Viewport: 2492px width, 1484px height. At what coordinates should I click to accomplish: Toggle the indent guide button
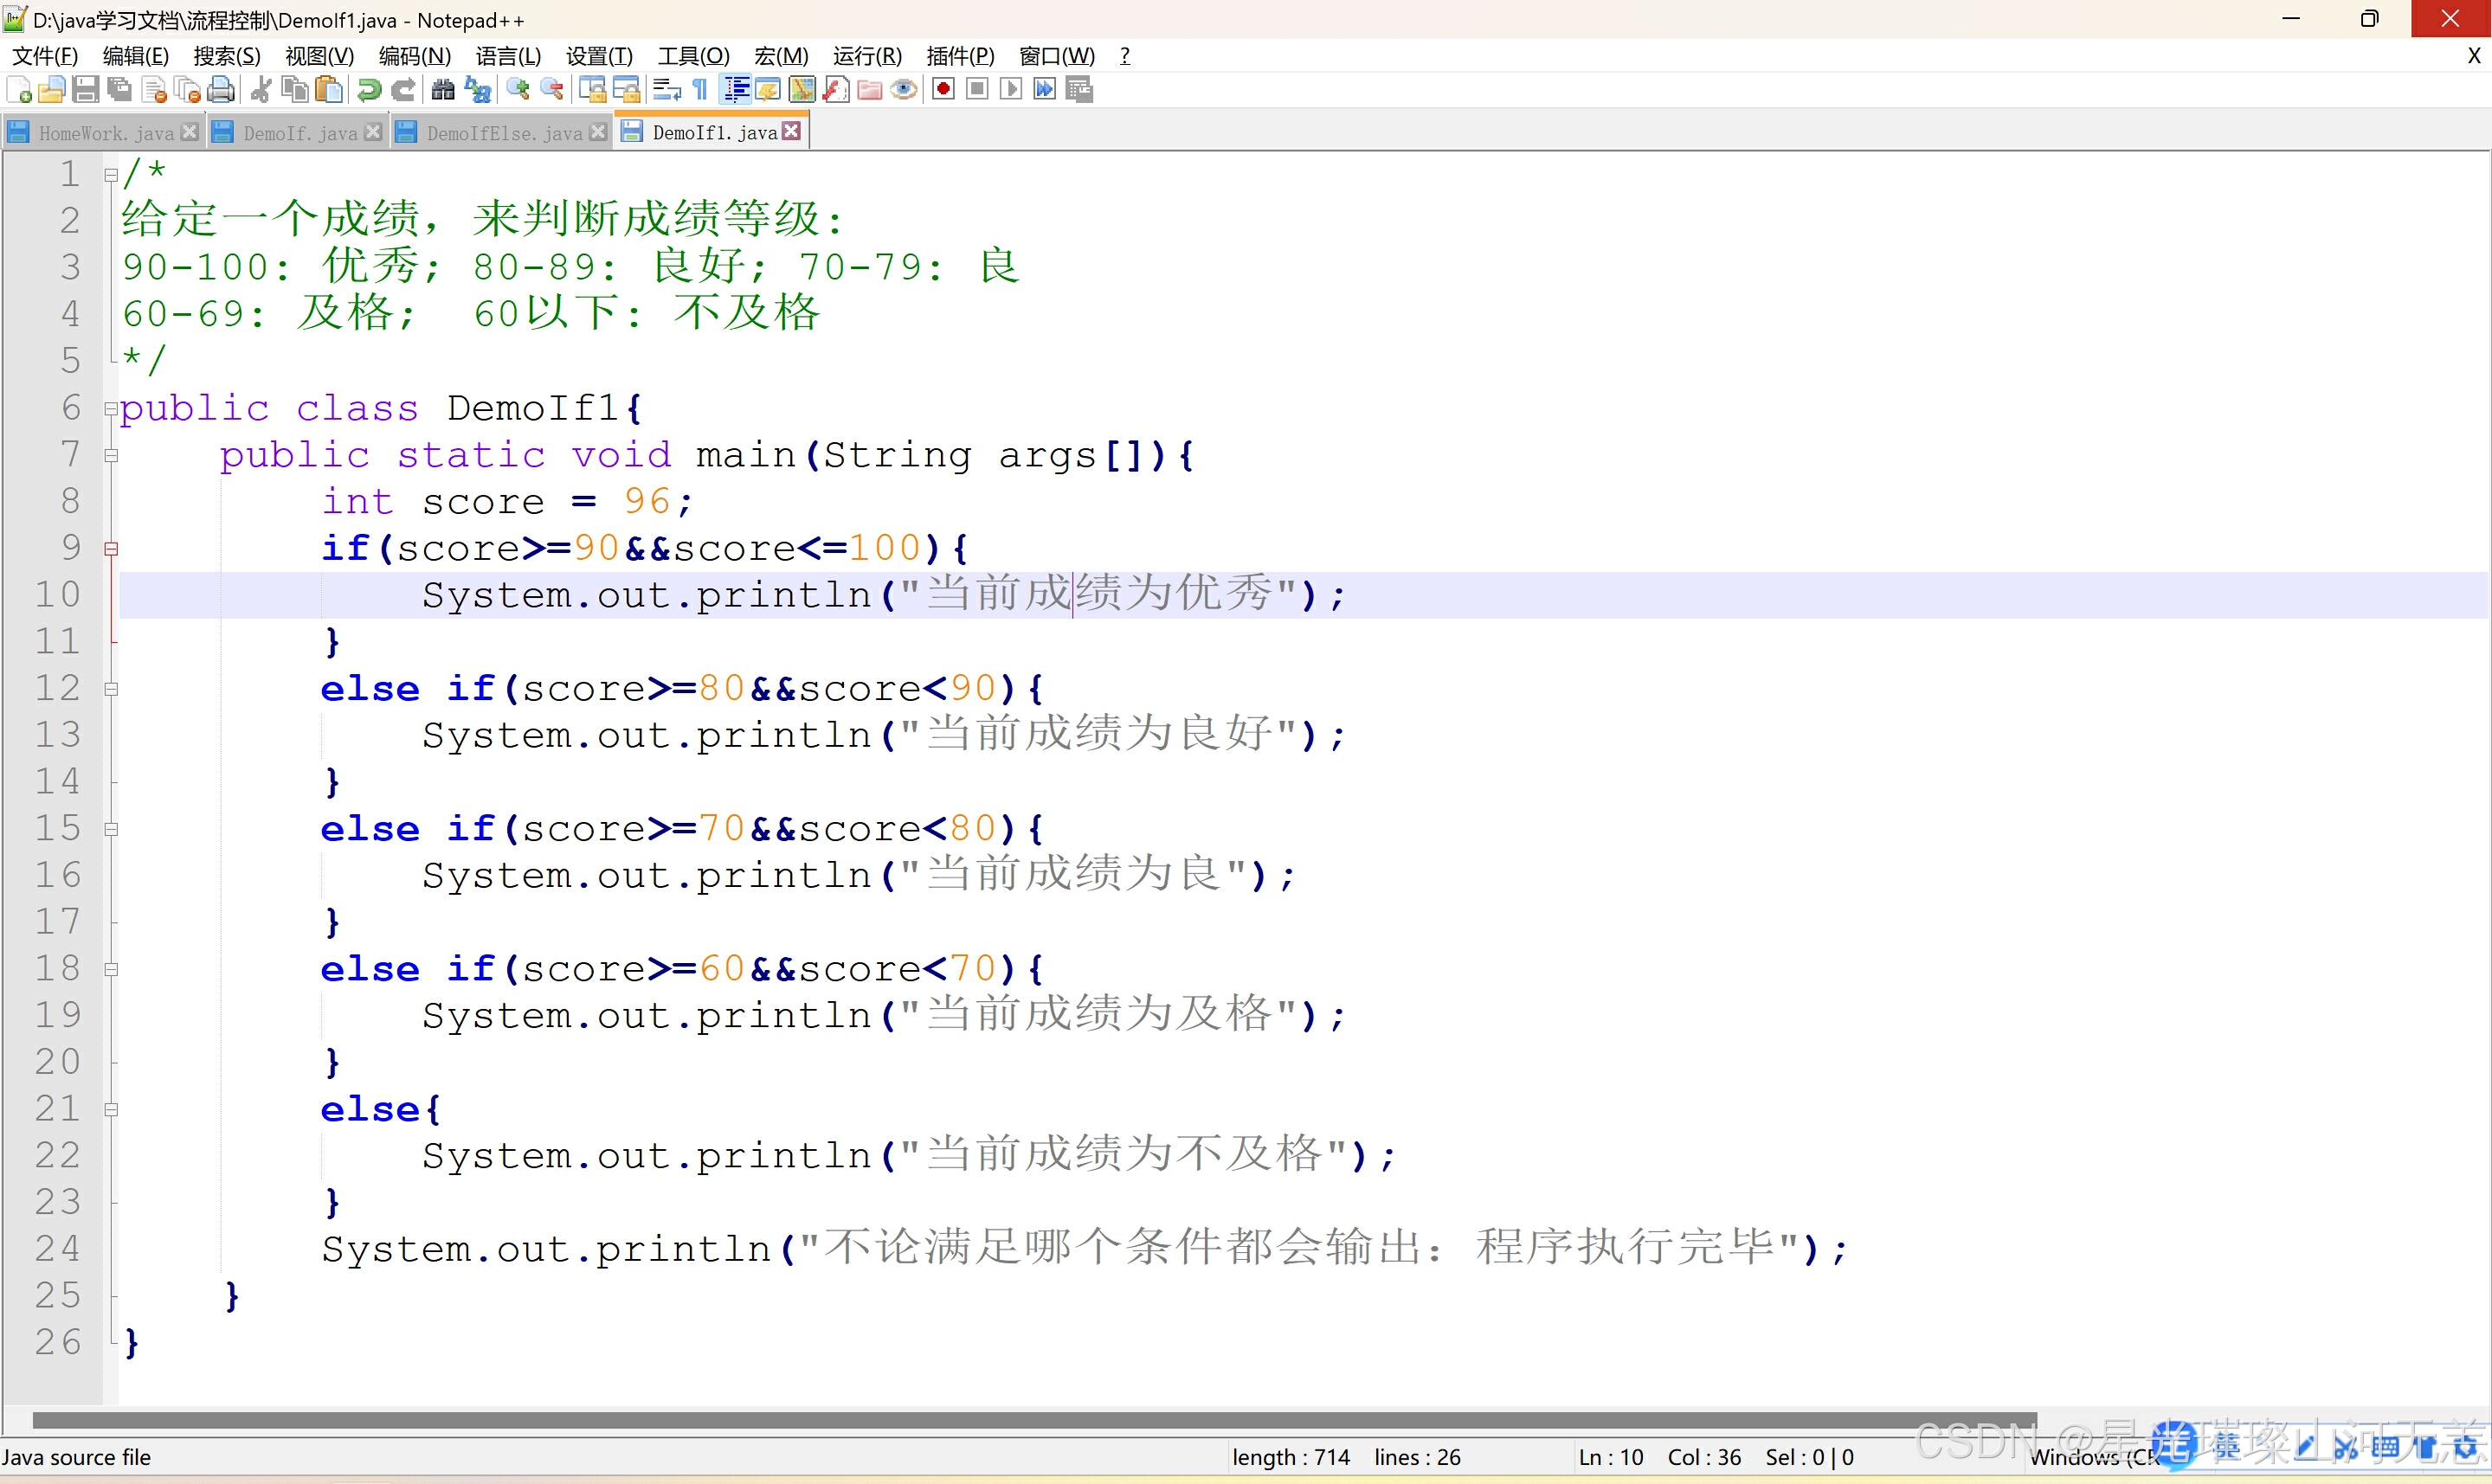click(736, 90)
